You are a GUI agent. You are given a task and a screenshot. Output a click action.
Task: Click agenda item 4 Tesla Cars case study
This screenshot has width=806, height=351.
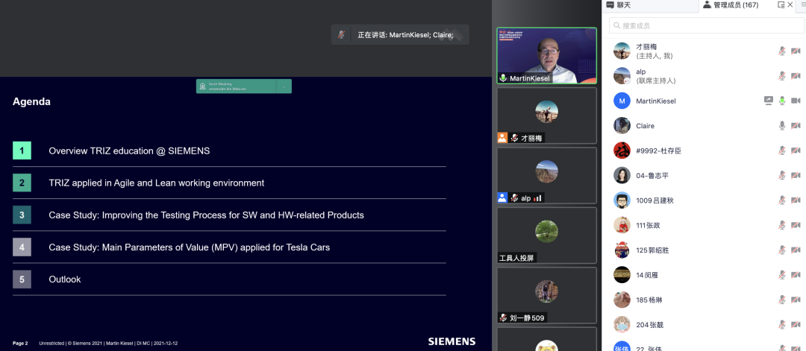189,247
